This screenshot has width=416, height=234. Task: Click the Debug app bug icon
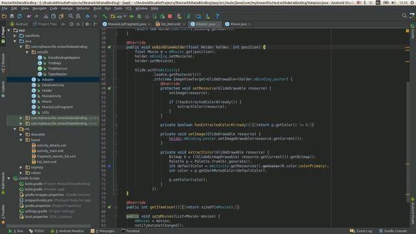click(x=139, y=16)
